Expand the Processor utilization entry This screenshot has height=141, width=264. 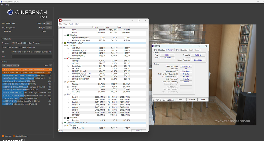pos(68,120)
